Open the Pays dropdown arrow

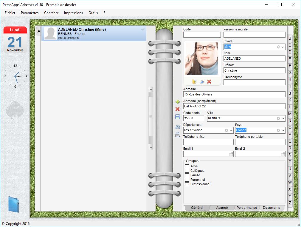[283, 130]
